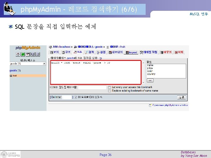Click the new window icon beside Open new phpMyAdmin window
211x158 pixels.
tap(150, 105)
